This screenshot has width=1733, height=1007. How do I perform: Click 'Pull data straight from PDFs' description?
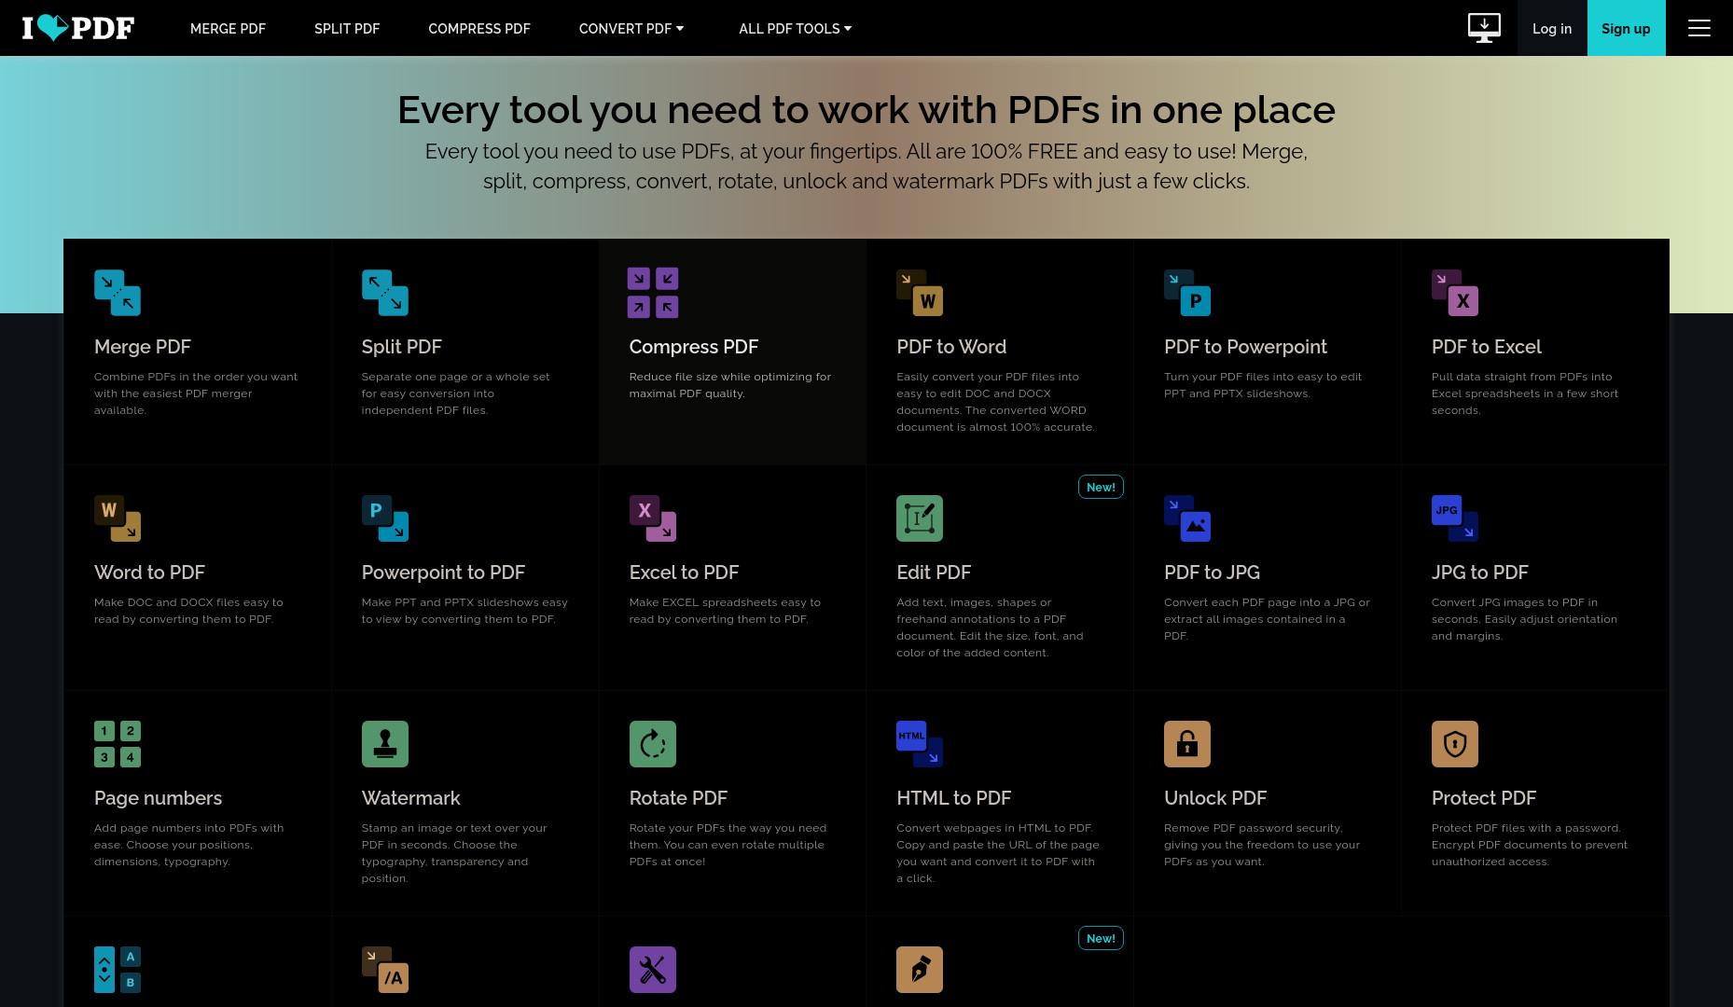(1525, 393)
